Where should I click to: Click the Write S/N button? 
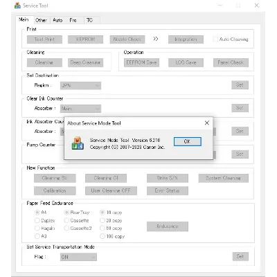(168, 178)
